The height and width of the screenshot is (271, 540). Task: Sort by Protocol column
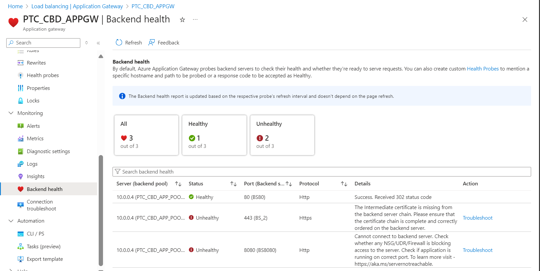tap(344, 184)
